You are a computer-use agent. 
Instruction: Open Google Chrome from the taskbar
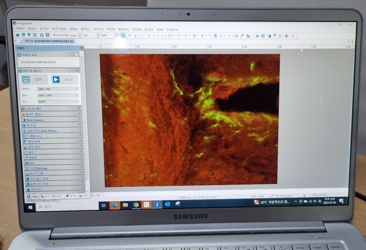point(136,205)
